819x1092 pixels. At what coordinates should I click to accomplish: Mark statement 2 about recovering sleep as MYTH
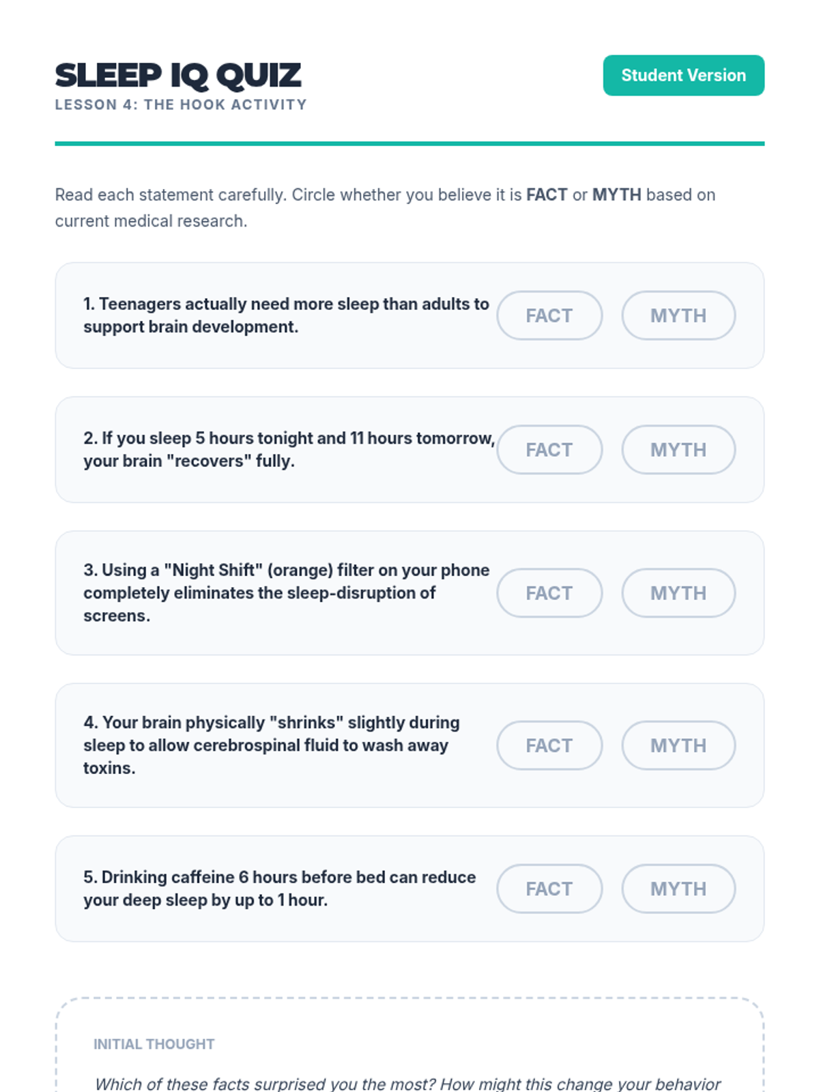click(678, 450)
